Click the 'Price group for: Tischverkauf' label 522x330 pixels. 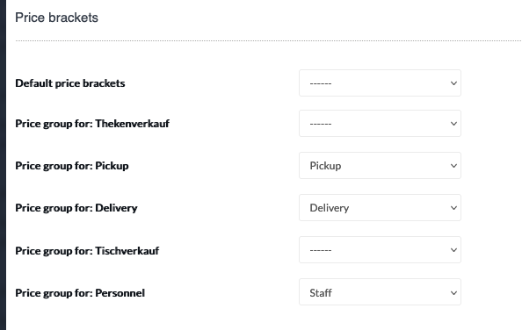87,250
